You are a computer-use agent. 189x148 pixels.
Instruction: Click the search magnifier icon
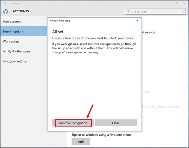(x=183, y=11)
